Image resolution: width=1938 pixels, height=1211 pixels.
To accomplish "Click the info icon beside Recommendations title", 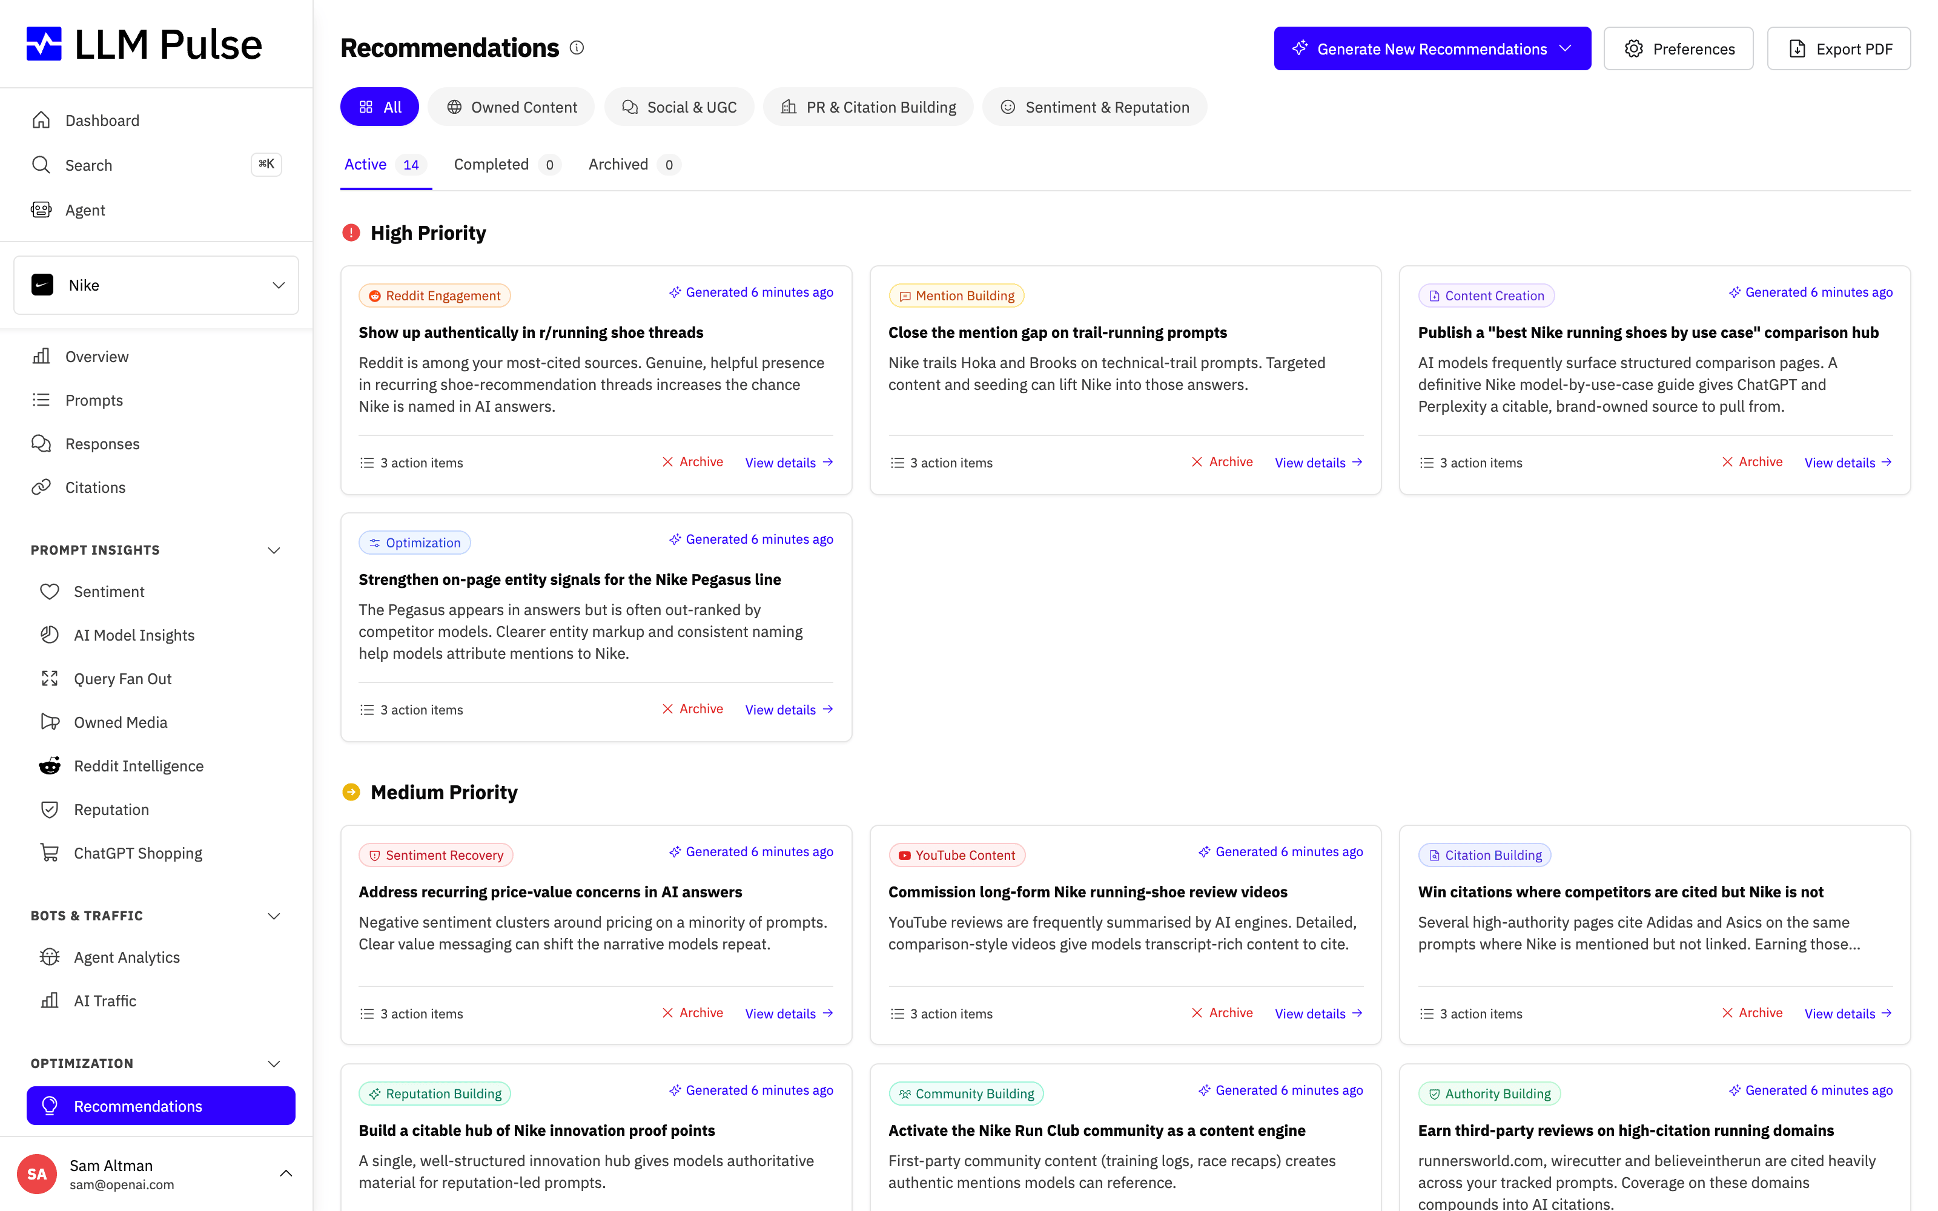I will point(577,48).
